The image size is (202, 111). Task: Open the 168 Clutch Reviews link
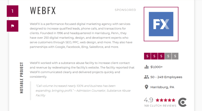click(160, 106)
